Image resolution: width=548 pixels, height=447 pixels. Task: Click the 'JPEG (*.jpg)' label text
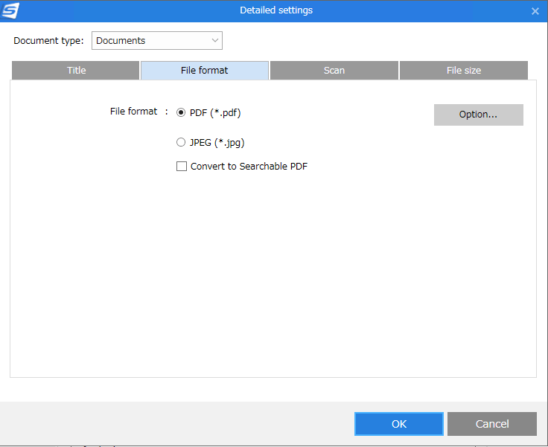tap(217, 142)
